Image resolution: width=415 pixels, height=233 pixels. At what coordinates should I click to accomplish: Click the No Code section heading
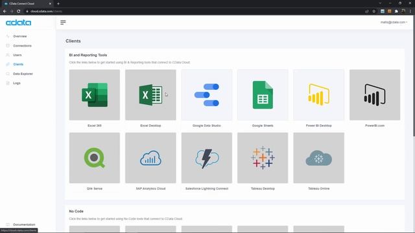[x=77, y=211]
